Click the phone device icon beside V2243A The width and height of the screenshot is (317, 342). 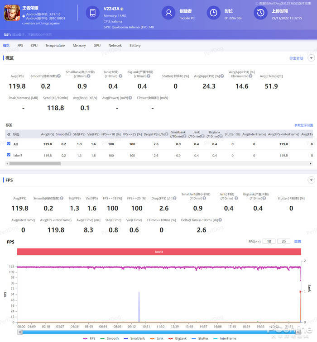tap(92, 13)
